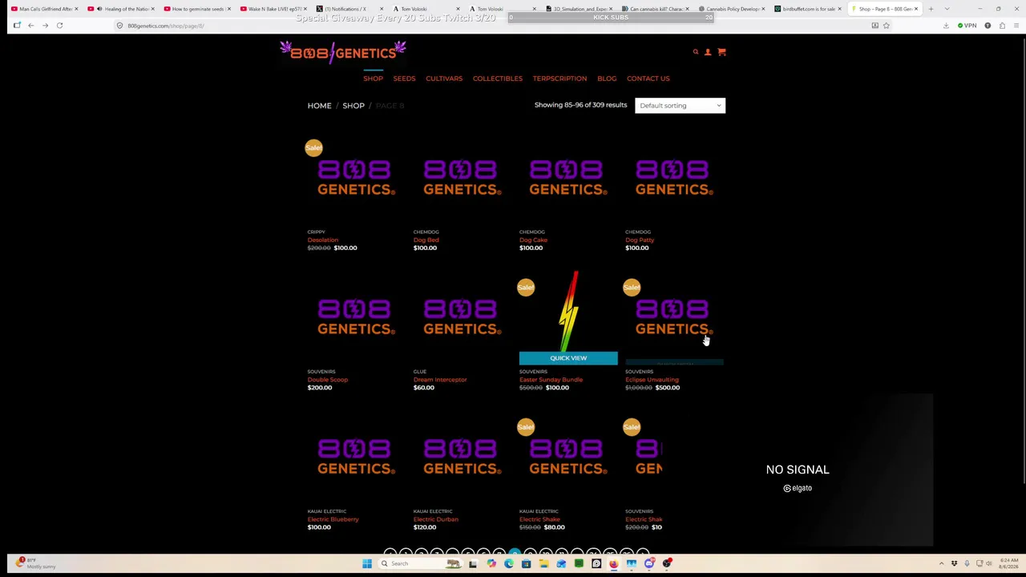Select the Easter Sunday Bundle lightning thumbnail
1026x577 pixels.
click(568, 313)
